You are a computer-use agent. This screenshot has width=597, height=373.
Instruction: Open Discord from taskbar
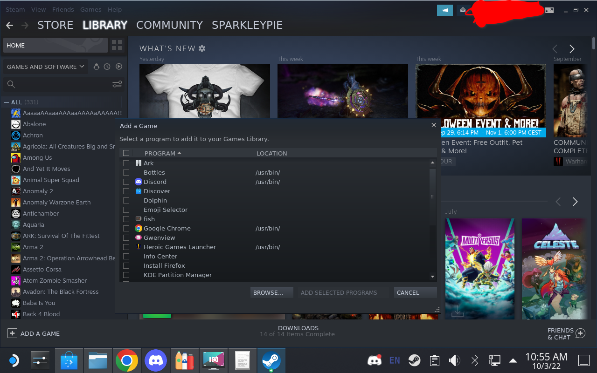tap(156, 360)
